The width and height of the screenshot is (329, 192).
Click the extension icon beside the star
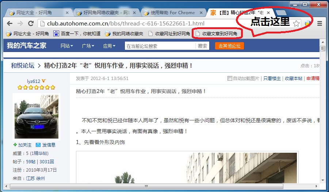click(308, 23)
